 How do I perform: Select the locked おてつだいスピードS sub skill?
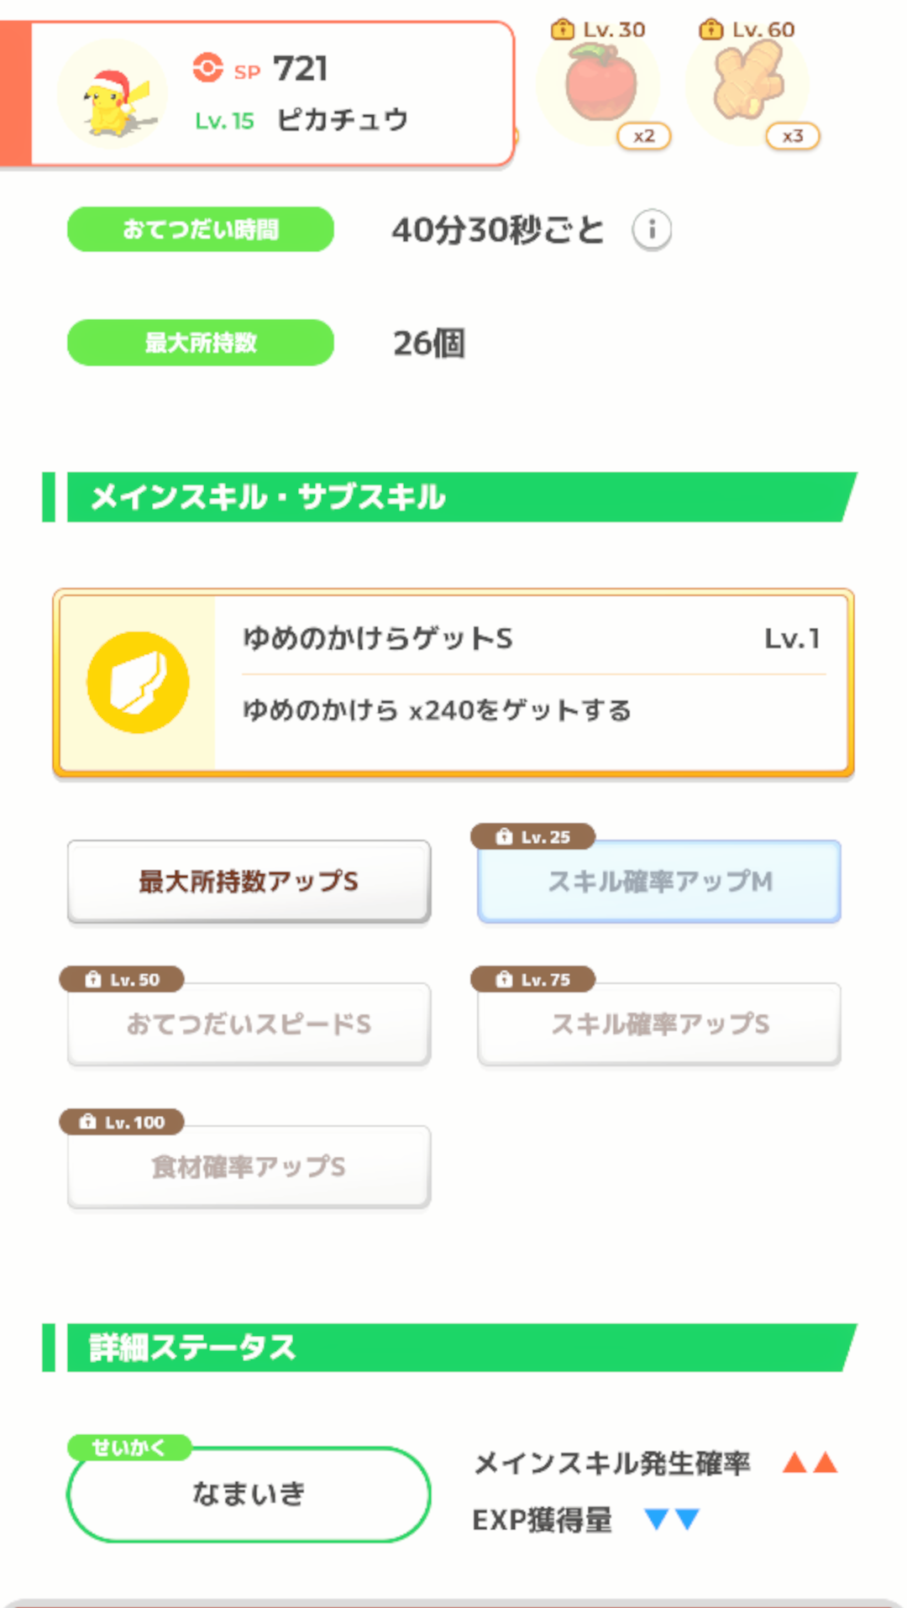pos(249,1024)
